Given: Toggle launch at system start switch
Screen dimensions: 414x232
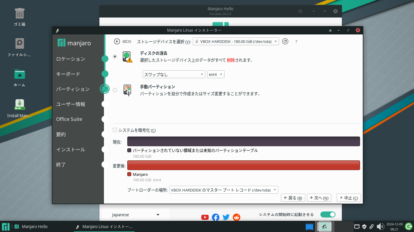Looking at the screenshot, I should [328, 214].
